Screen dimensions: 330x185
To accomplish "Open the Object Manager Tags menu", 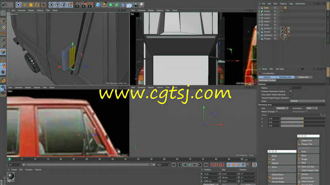I will point(291,4).
